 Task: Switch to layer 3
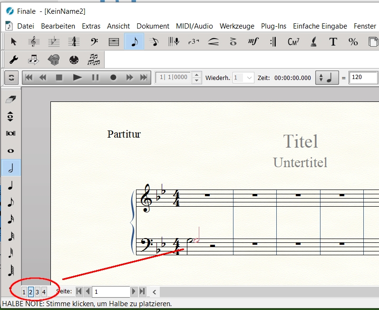[x=37, y=292]
